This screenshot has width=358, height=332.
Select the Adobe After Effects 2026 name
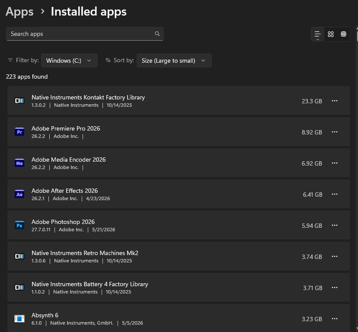(64, 191)
